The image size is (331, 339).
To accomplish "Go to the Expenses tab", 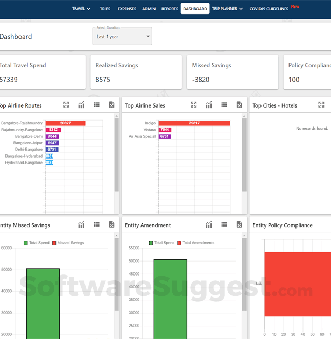I will pos(126,9).
